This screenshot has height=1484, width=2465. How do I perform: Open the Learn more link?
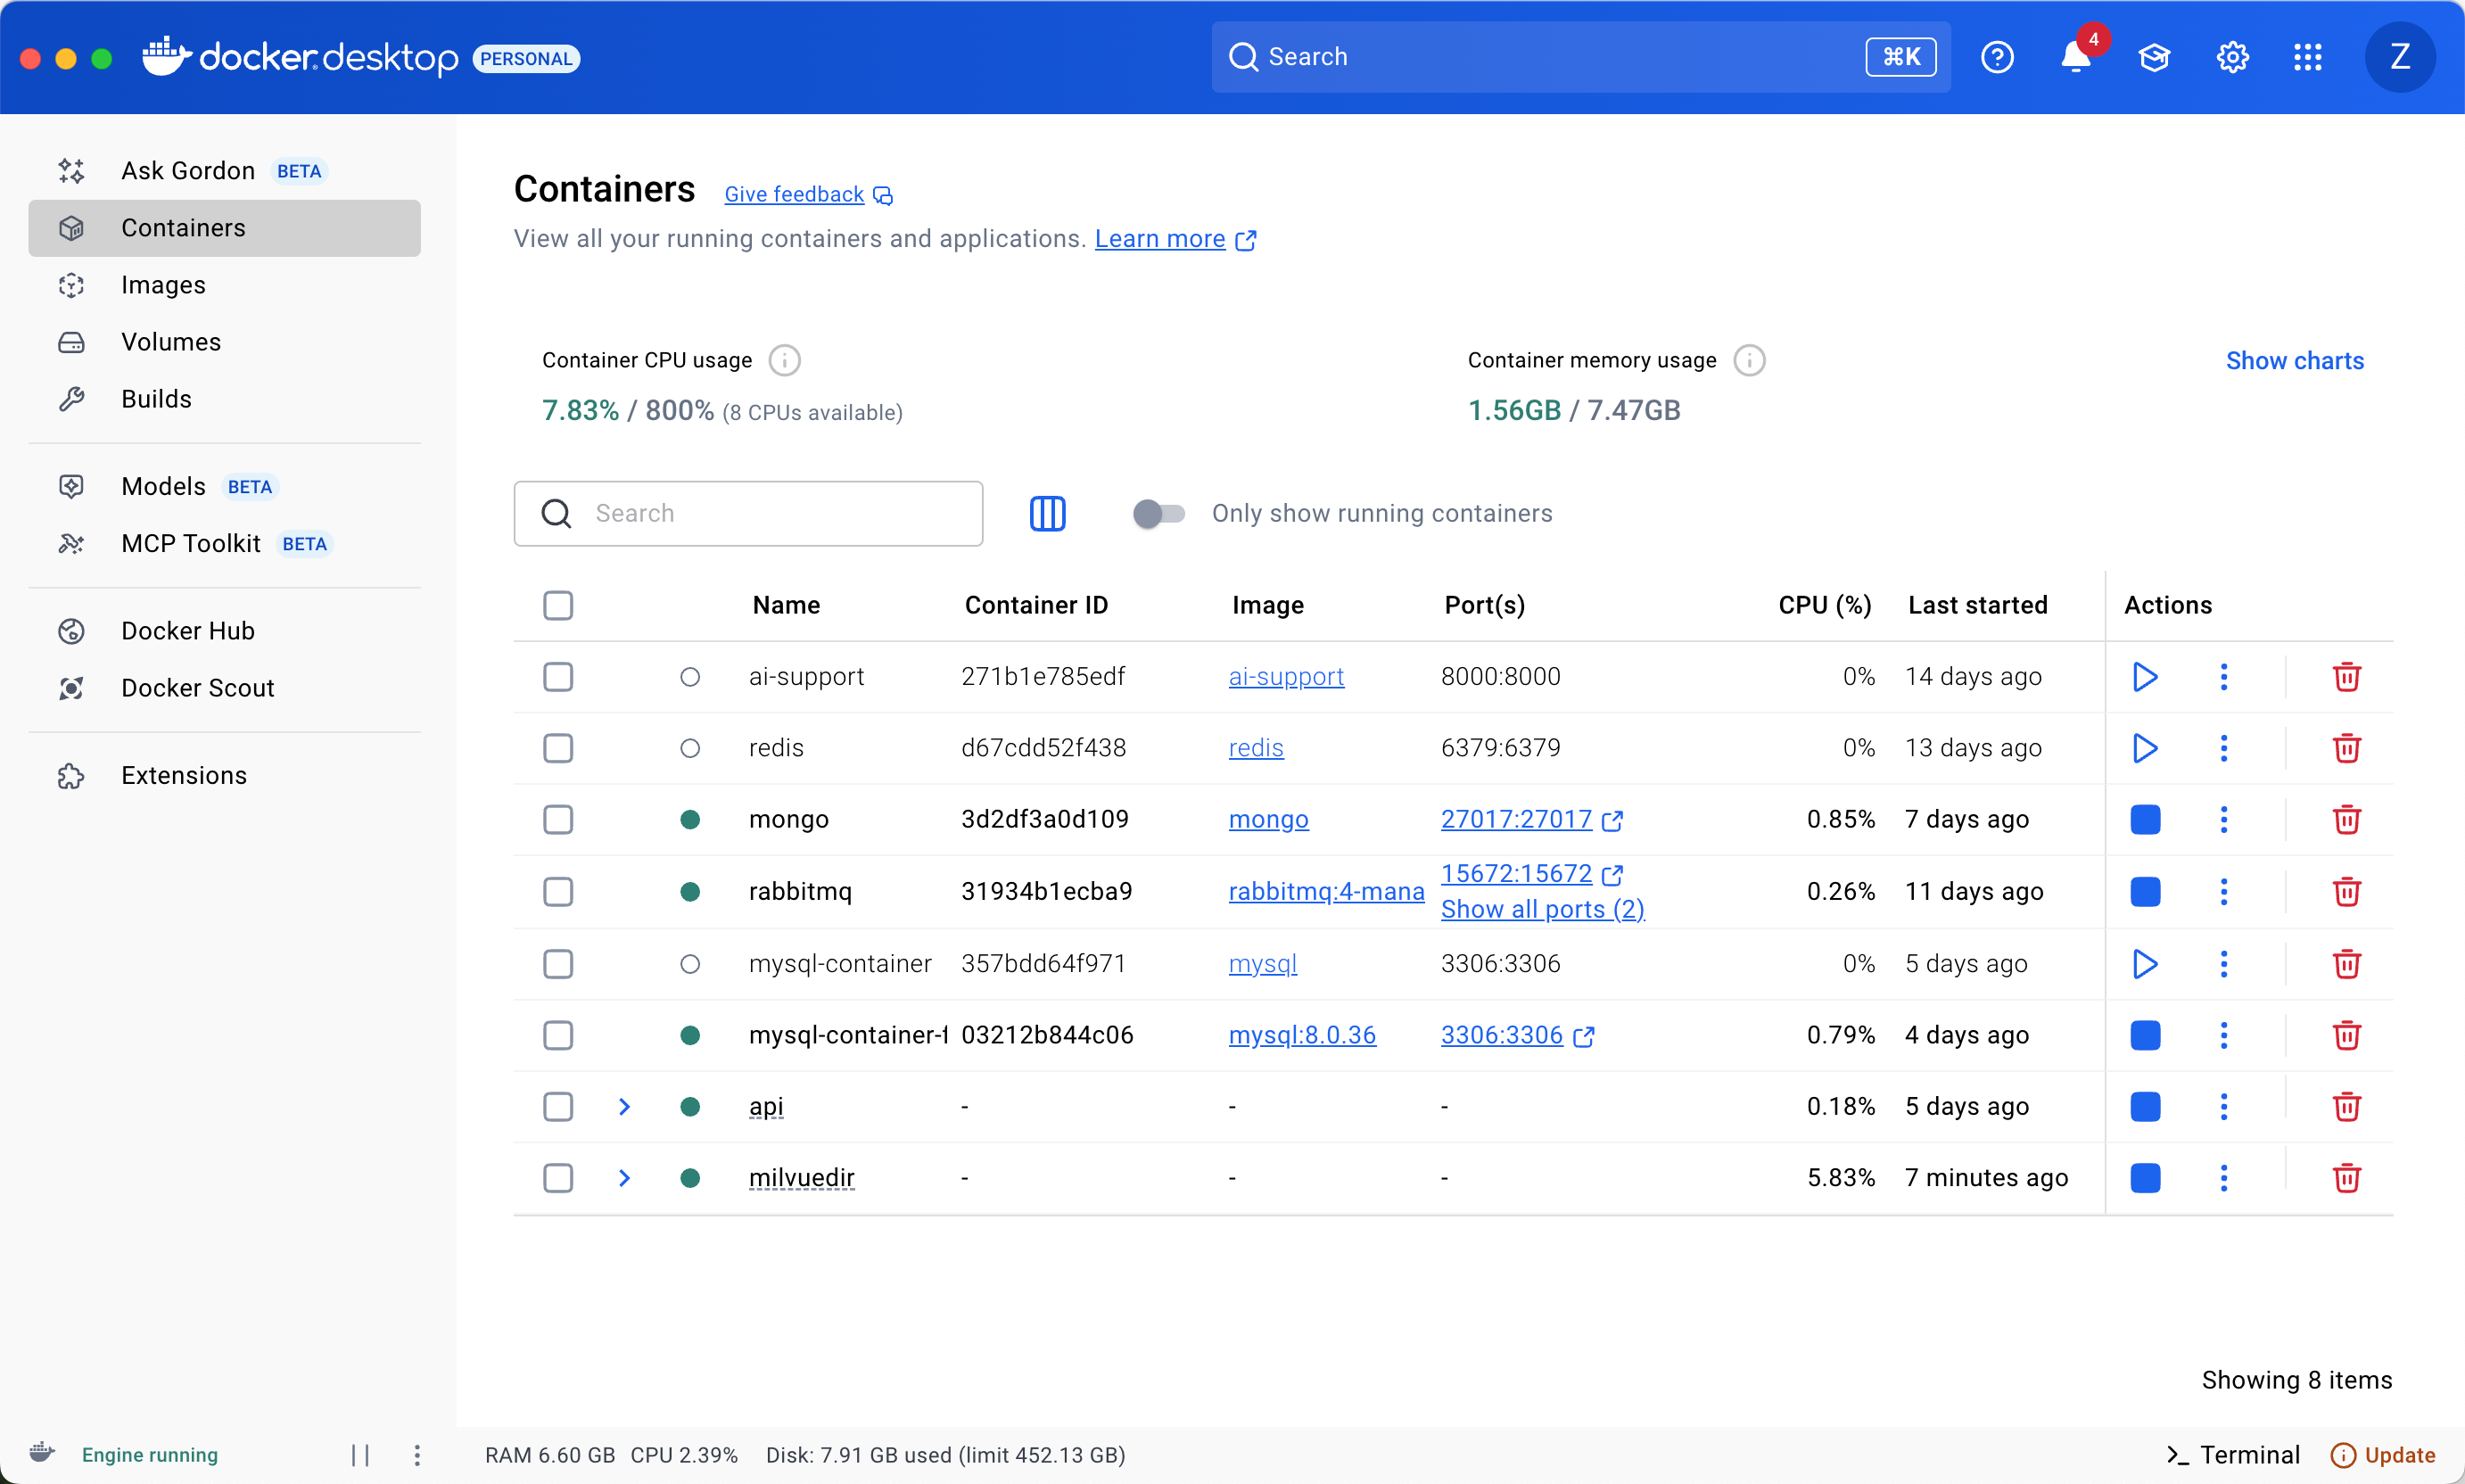(x=1175, y=239)
